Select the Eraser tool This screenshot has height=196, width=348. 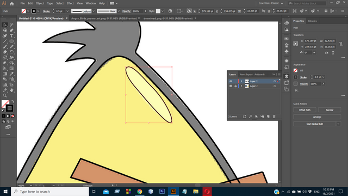[x=5, y=52]
